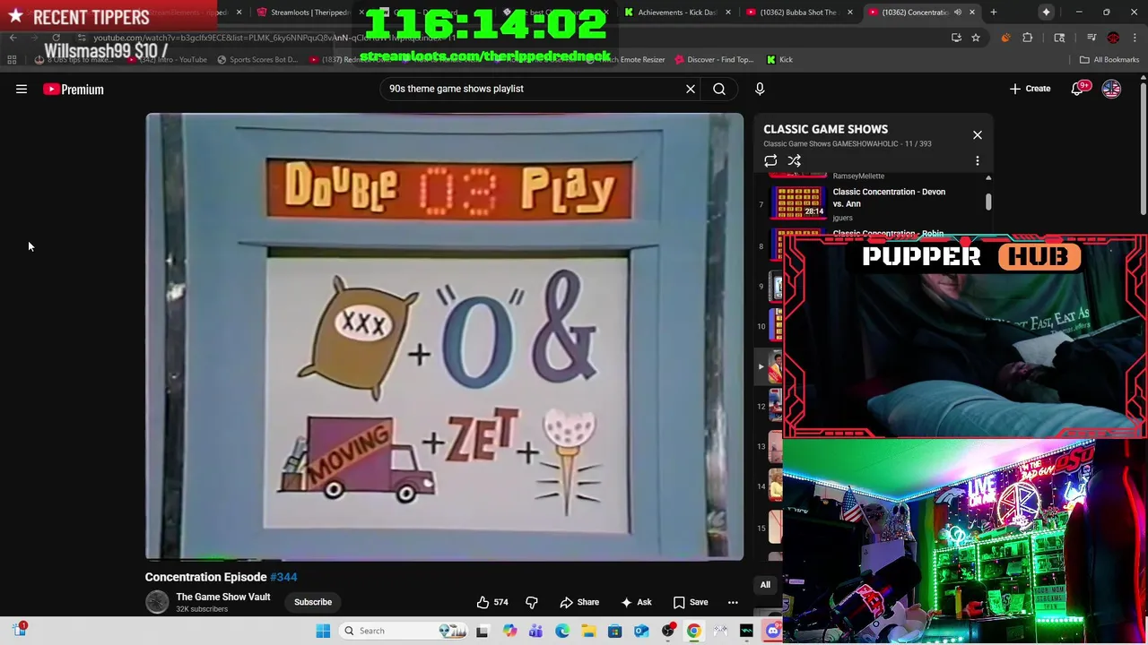Open Microsoft Teams on taskbar
The image size is (1148, 645).
pyautogui.click(x=535, y=631)
